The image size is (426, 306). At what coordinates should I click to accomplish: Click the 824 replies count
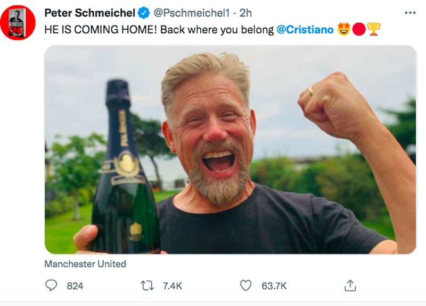tap(75, 286)
